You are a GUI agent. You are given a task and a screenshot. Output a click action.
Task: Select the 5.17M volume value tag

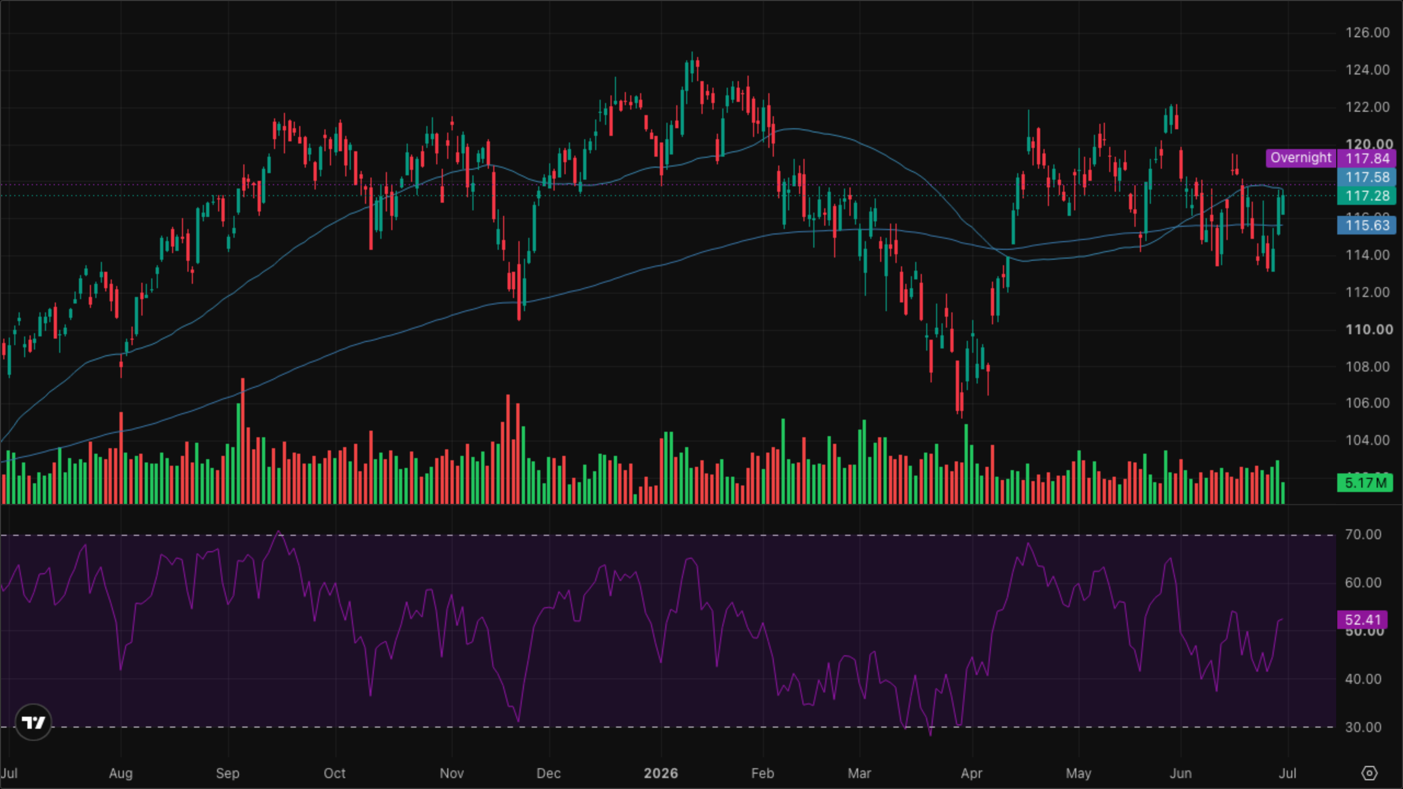[1365, 483]
